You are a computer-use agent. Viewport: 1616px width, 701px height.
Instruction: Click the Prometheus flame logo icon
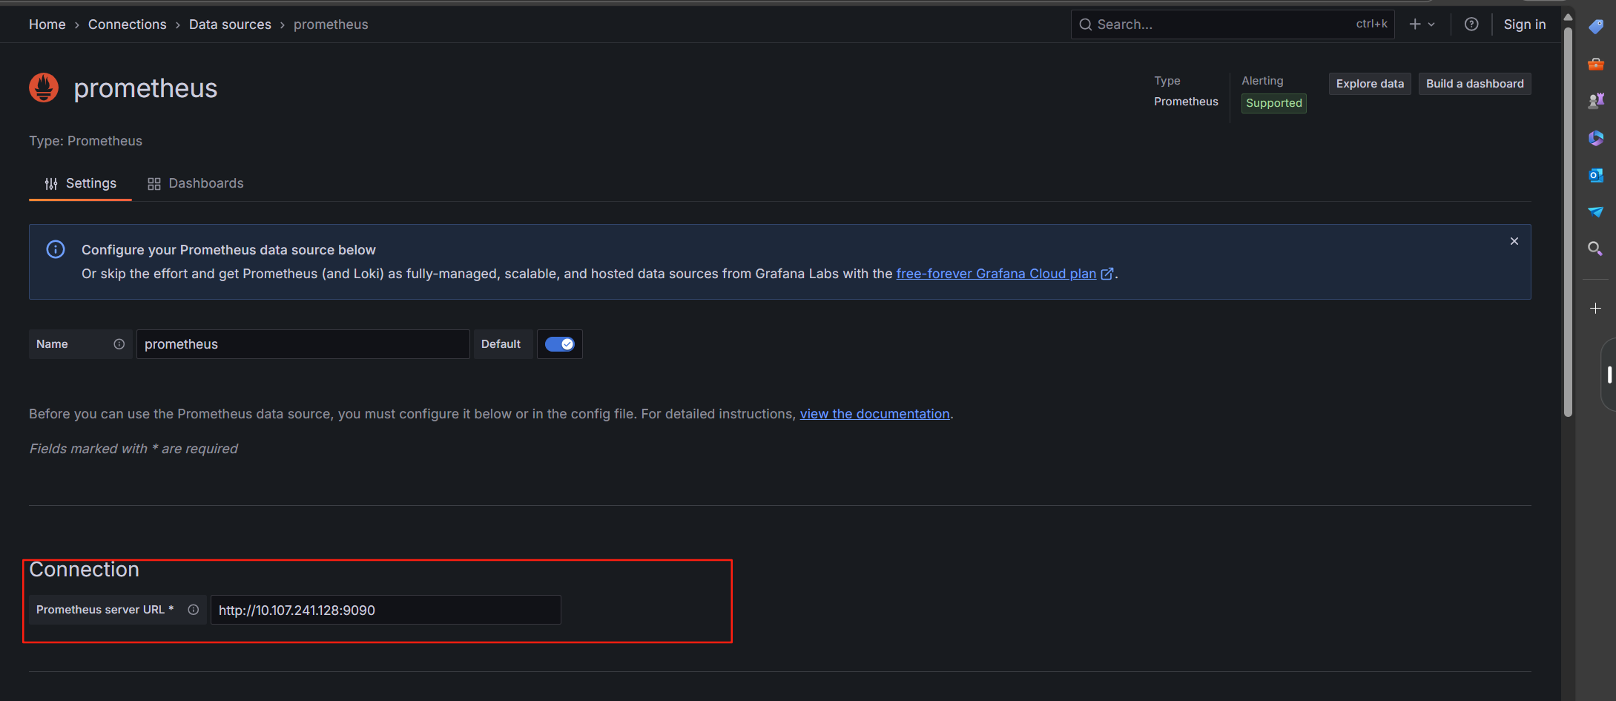pos(44,88)
